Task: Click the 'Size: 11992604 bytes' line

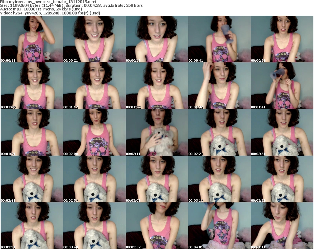Action: tap(71, 6)
